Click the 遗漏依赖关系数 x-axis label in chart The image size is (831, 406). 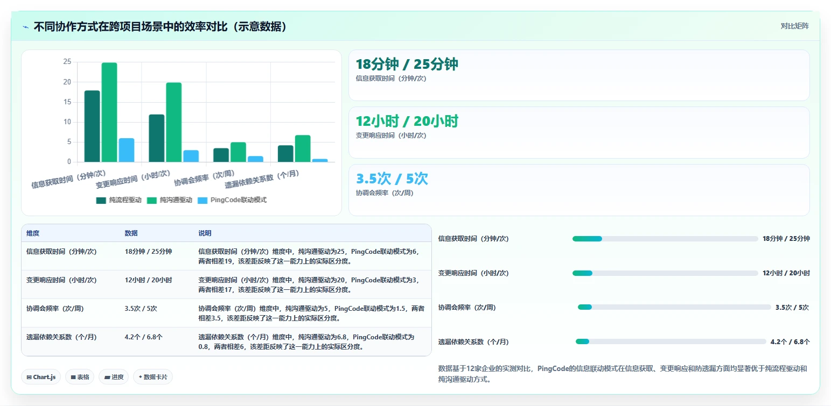coord(262,179)
